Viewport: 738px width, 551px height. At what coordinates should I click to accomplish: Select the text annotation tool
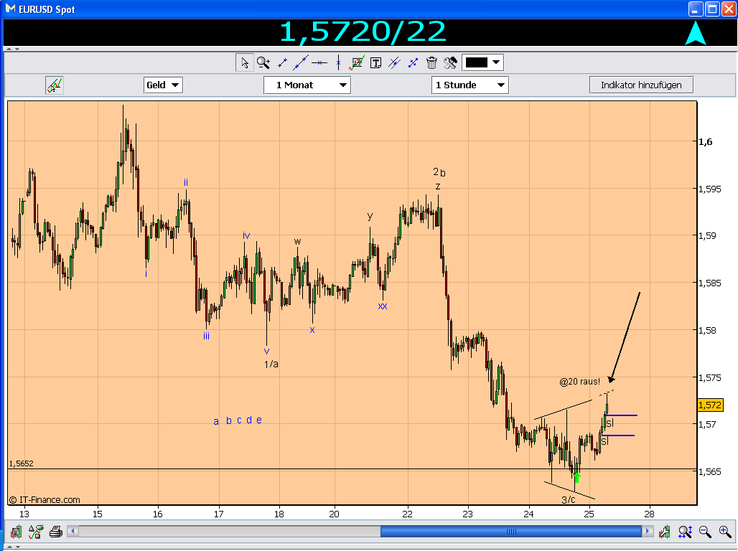375,62
